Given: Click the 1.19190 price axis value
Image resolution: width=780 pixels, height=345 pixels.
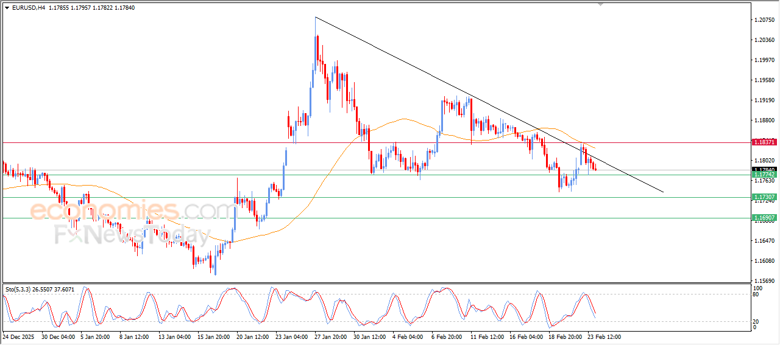Looking at the screenshot, I should coord(764,100).
